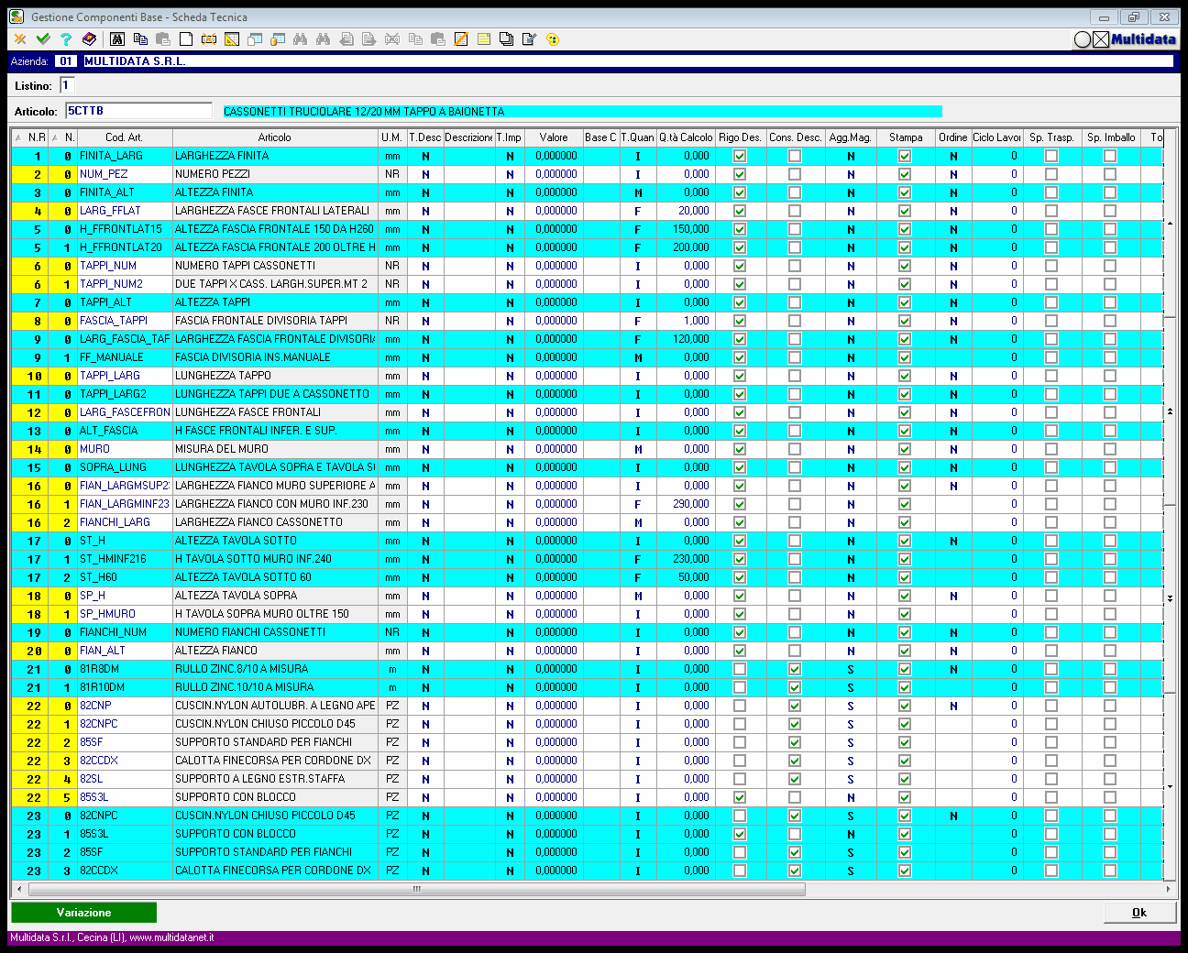
Task: Select cell FIANCHI_NUM
Action: click(x=125, y=632)
